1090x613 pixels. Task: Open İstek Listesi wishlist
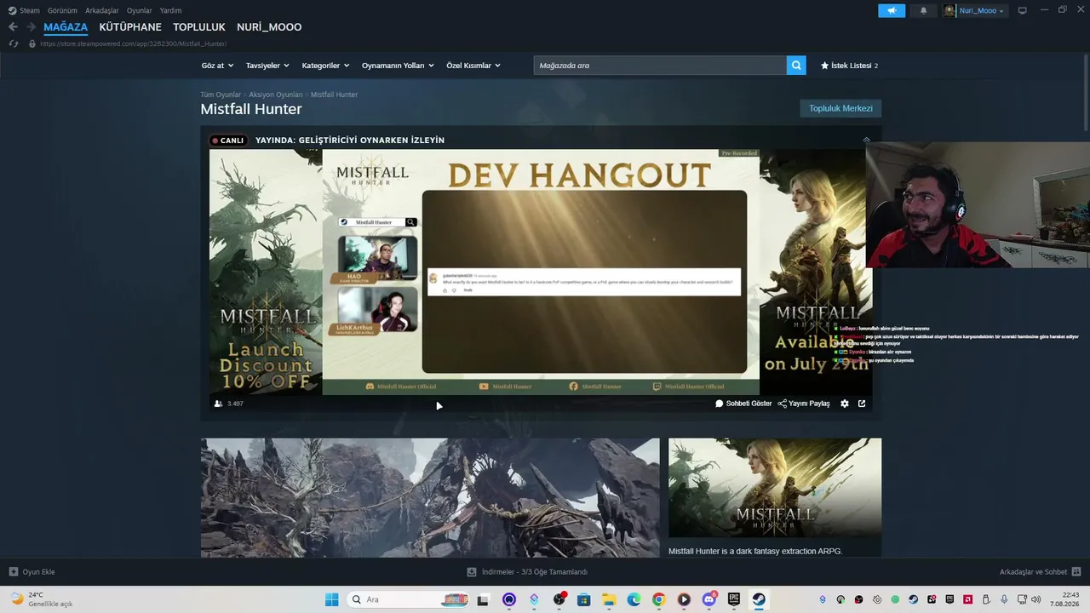click(849, 66)
